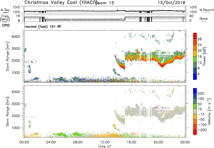Click the 'Nave' legend label

(204, 19)
